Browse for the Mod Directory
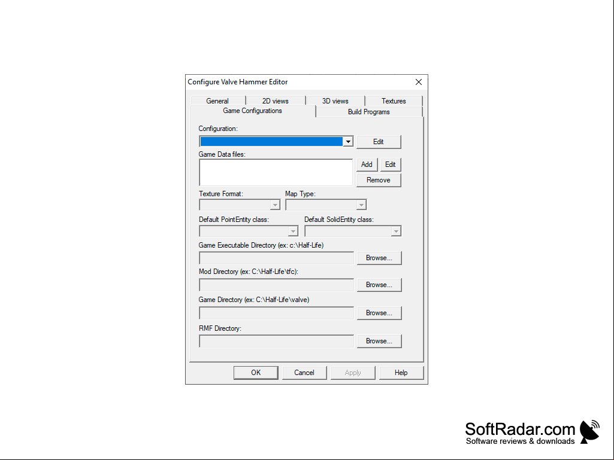 (x=379, y=285)
